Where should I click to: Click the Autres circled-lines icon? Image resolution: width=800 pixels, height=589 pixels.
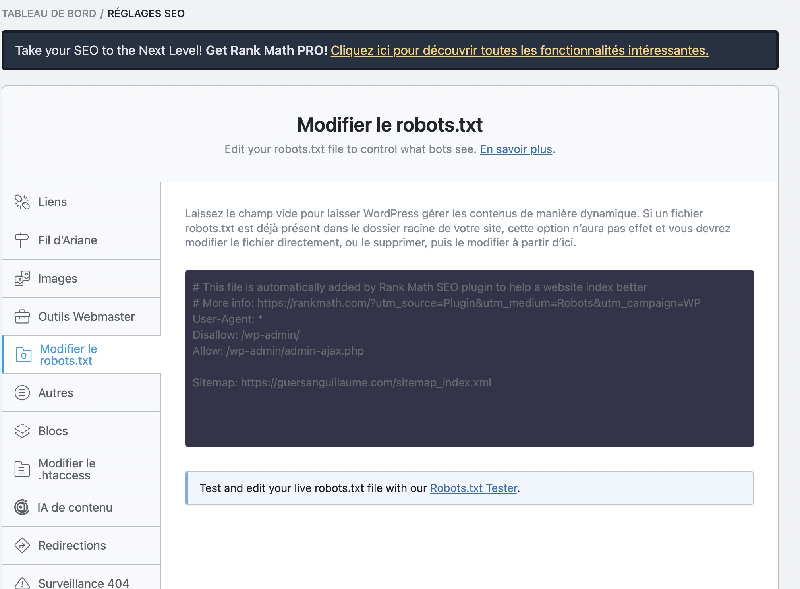pos(22,393)
